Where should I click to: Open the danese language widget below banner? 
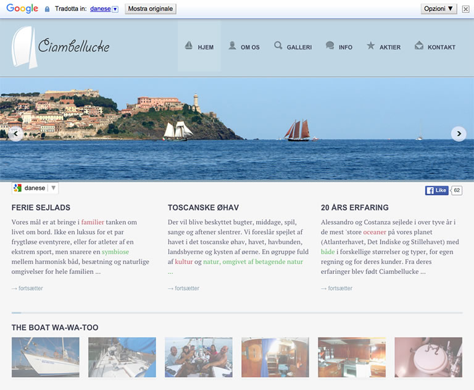click(x=35, y=188)
